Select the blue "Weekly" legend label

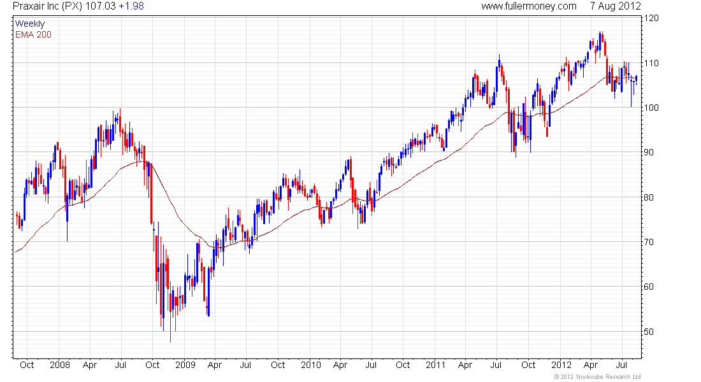point(30,24)
